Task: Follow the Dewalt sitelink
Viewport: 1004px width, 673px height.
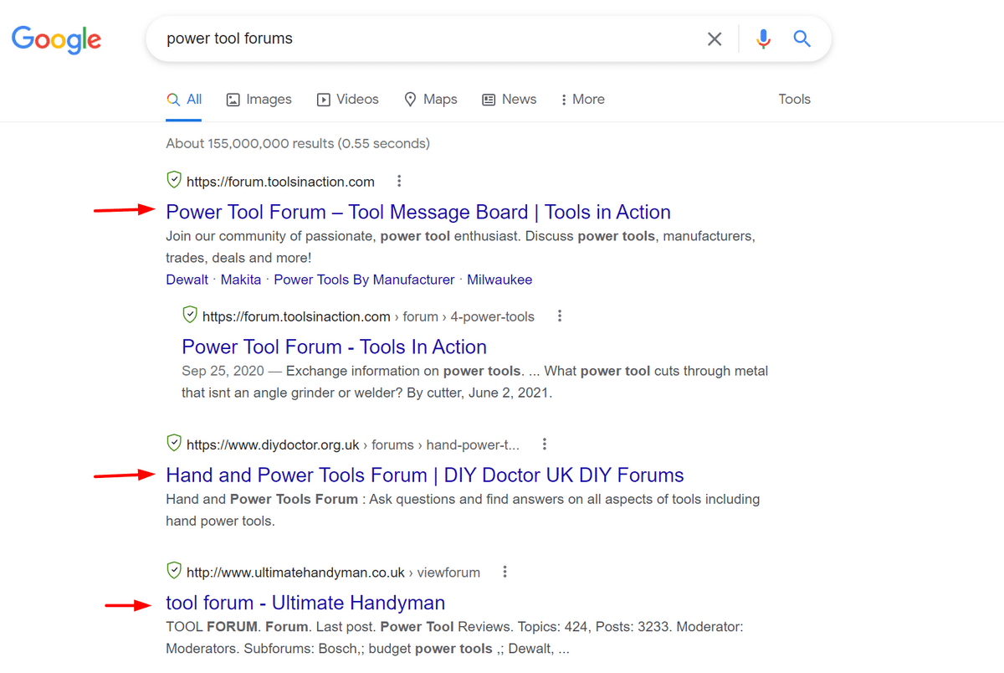Action: 187,280
